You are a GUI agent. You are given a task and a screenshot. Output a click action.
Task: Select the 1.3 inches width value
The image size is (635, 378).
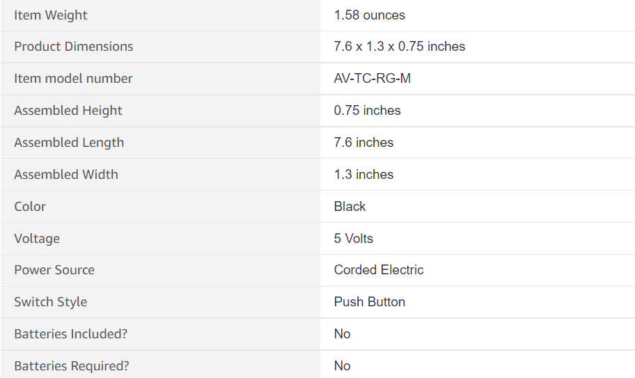[363, 175]
